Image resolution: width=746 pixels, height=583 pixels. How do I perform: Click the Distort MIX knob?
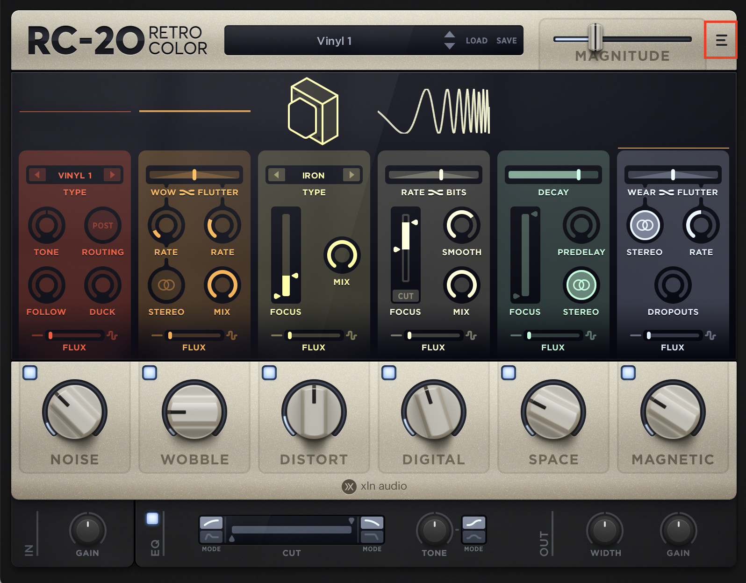342,255
